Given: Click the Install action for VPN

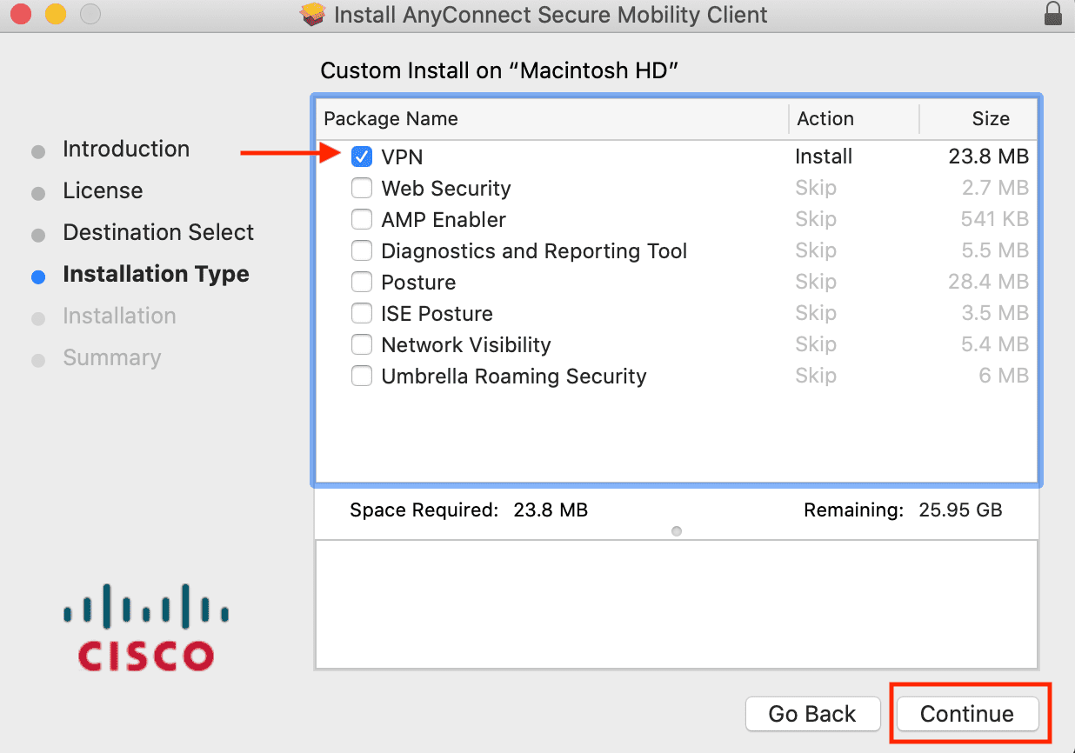Looking at the screenshot, I should click(824, 157).
